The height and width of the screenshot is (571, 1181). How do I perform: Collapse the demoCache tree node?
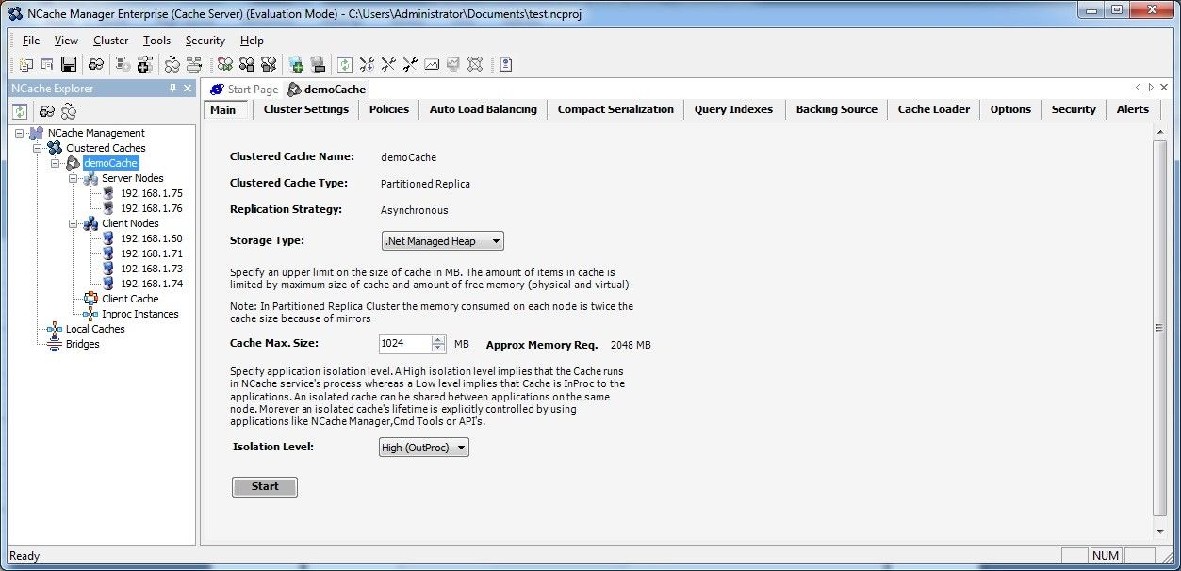click(x=56, y=163)
